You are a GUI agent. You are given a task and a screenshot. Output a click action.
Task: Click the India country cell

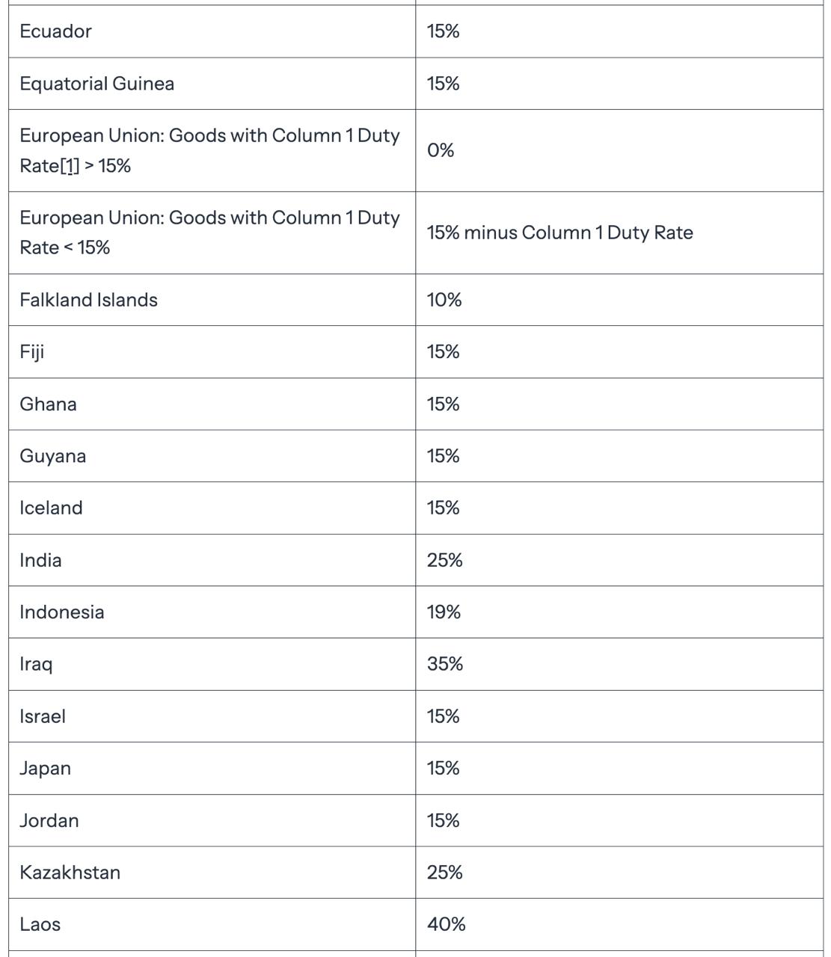pos(41,560)
